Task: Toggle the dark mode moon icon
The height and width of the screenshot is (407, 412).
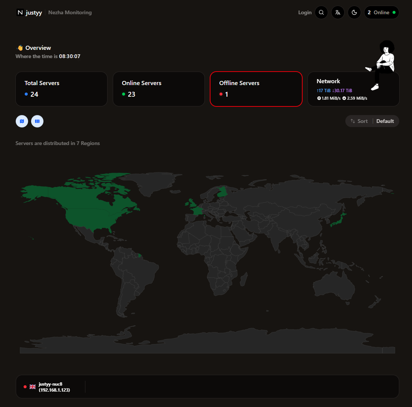Action: (x=354, y=12)
